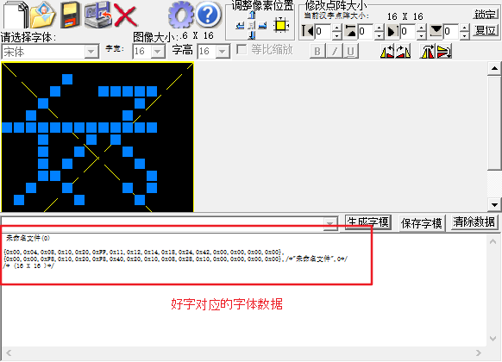Viewport: 502px width, 362px height.
Task: Click the second hex data line starting 0x00, 0x00
Action: [x=175, y=259]
